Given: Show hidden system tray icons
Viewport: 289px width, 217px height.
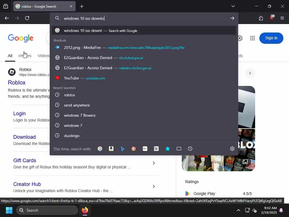Looking at the screenshot, I should pos(238,210).
